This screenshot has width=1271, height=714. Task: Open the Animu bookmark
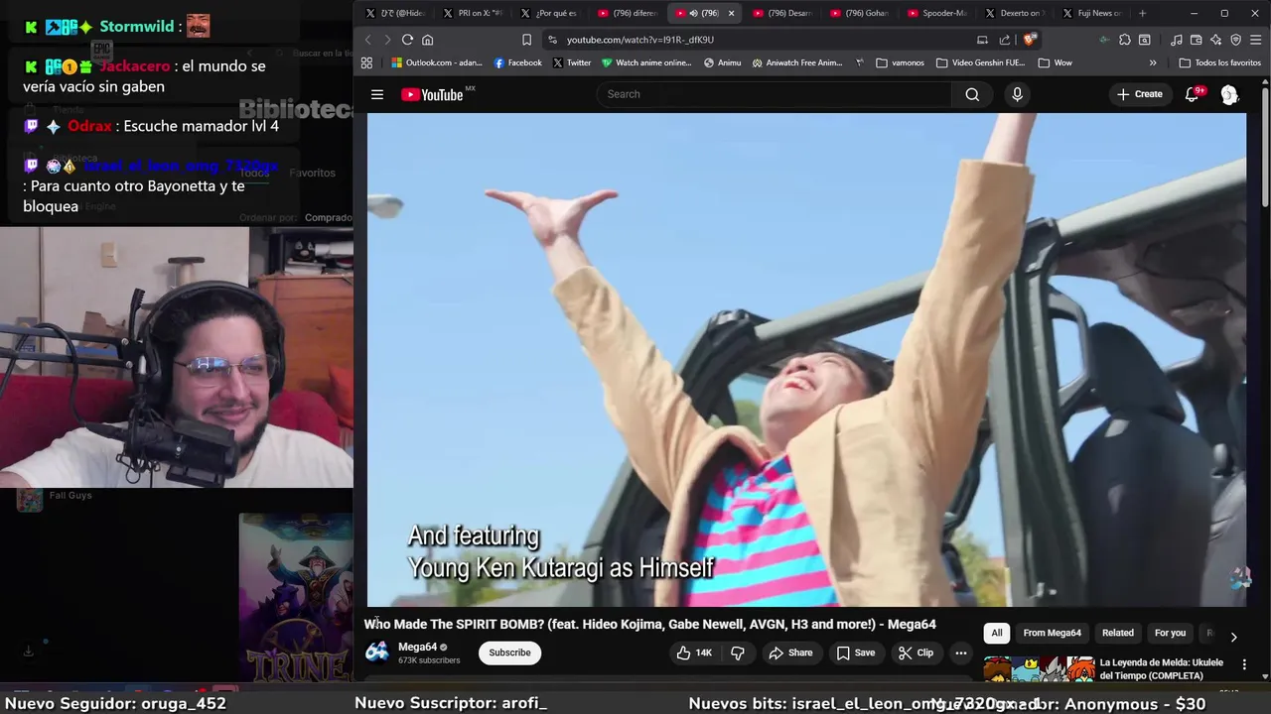click(722, 62)
